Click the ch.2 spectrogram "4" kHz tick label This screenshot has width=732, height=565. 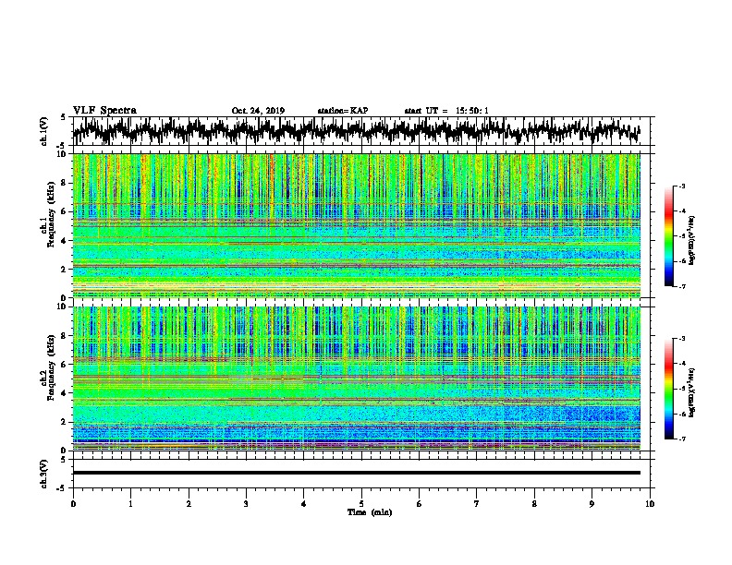65,393
